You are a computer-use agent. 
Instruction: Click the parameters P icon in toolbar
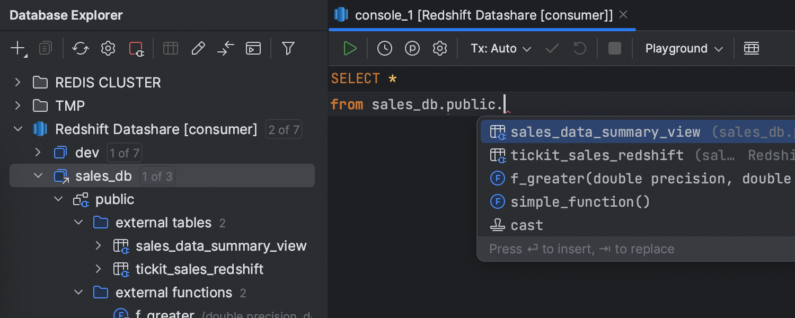point(412,49)
